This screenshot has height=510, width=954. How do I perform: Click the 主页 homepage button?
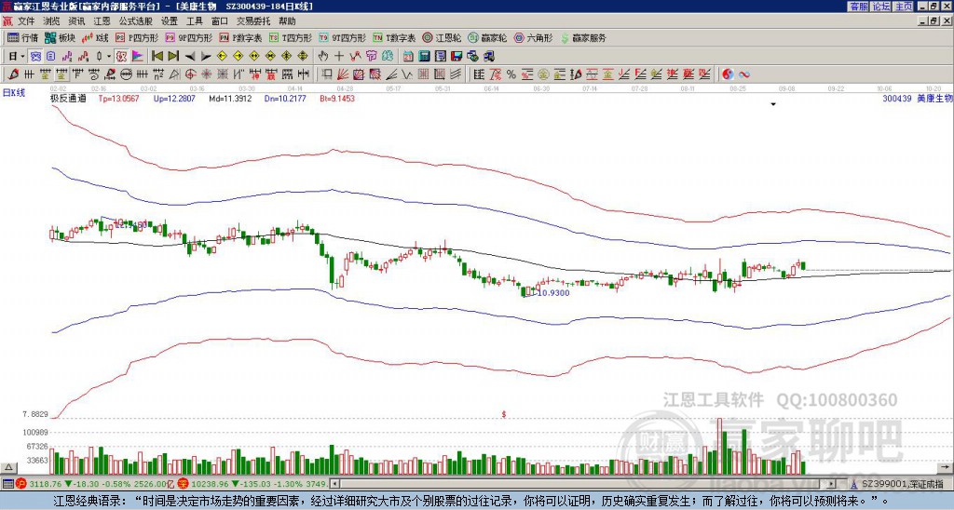coord(904,7)
